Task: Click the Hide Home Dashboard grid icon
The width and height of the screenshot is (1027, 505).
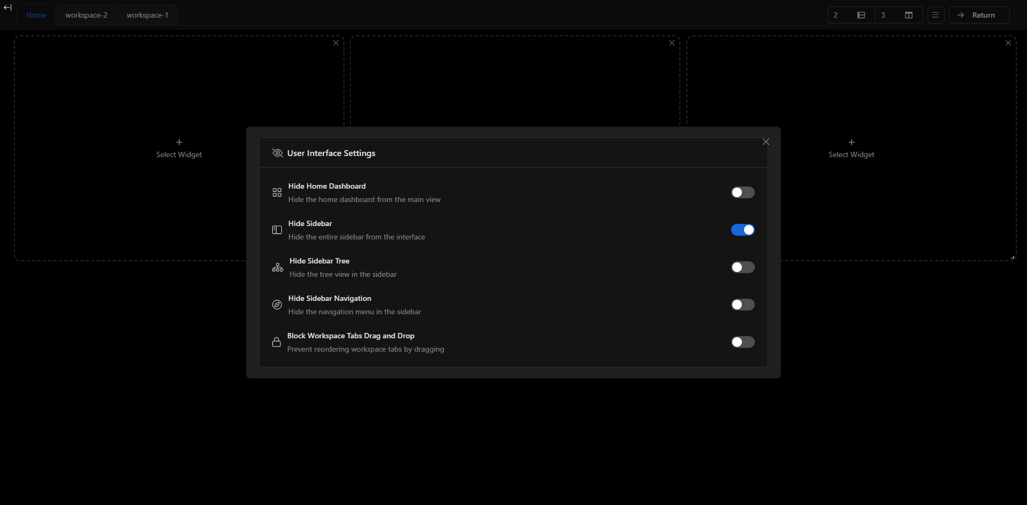Action: tap(277, 192)
